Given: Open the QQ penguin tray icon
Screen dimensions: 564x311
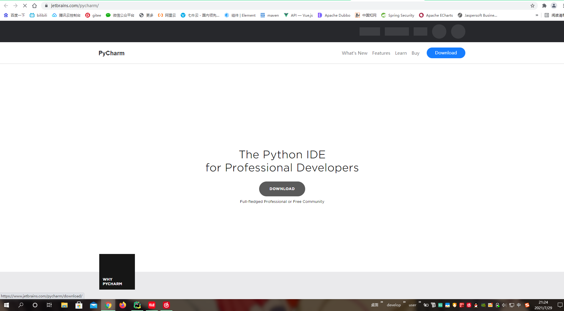Looking at the screenshot, I should click(x=476, y=305).
